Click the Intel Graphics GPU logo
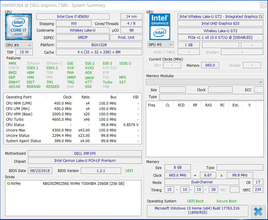The image size is (268, 220). [x=160, y=27]
